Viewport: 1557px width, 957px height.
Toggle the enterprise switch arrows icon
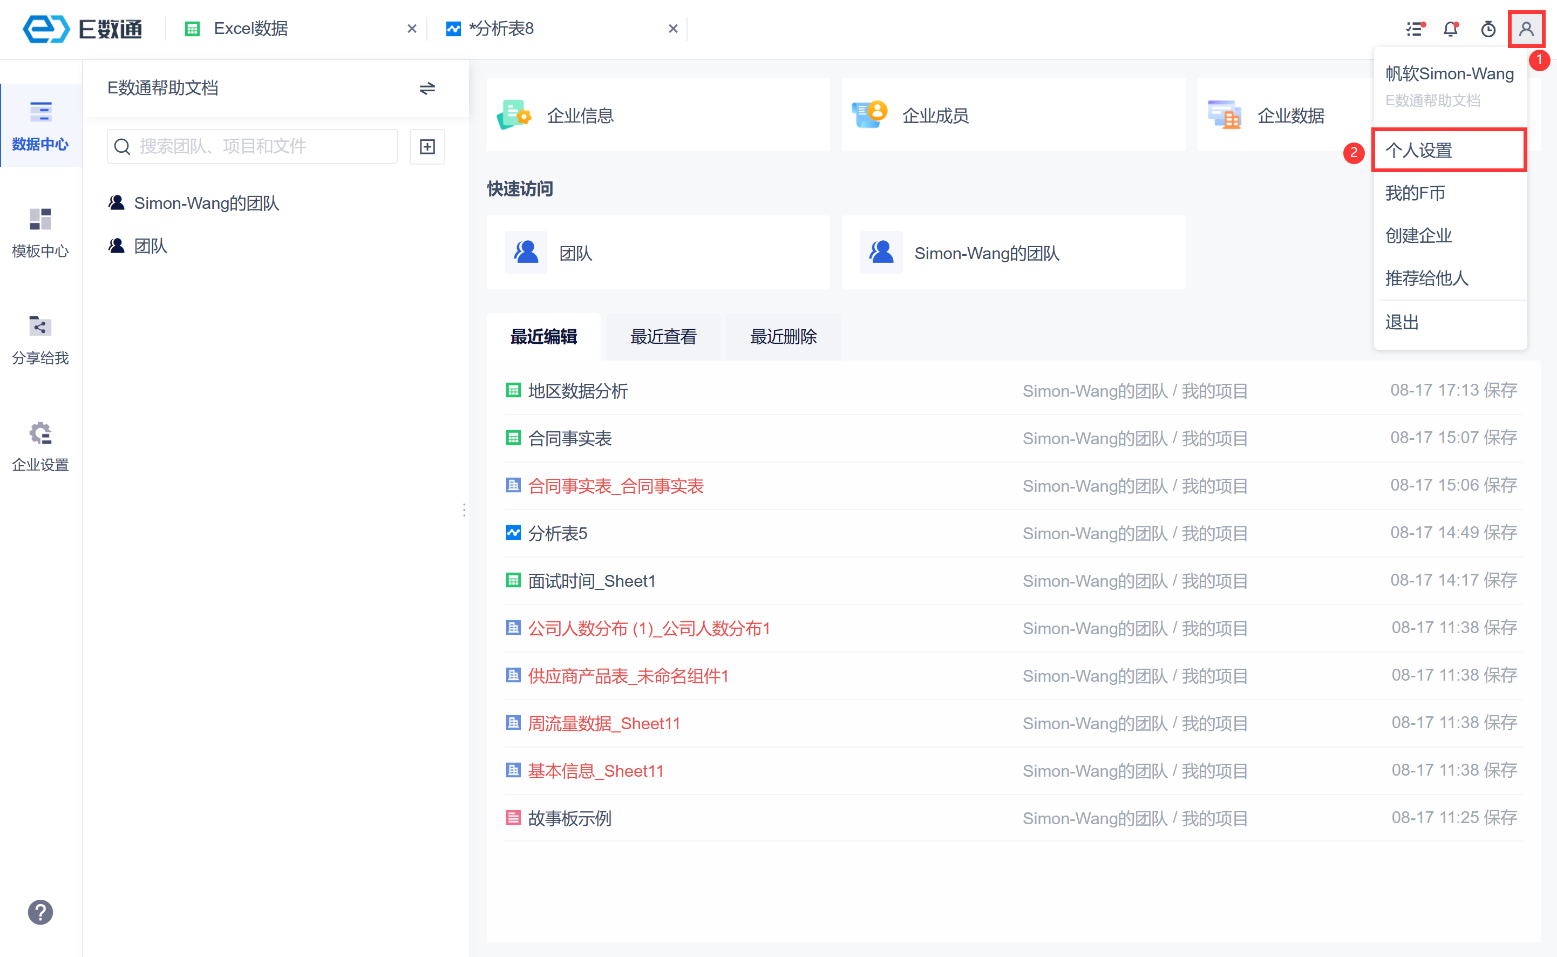(x=427, y=88)
